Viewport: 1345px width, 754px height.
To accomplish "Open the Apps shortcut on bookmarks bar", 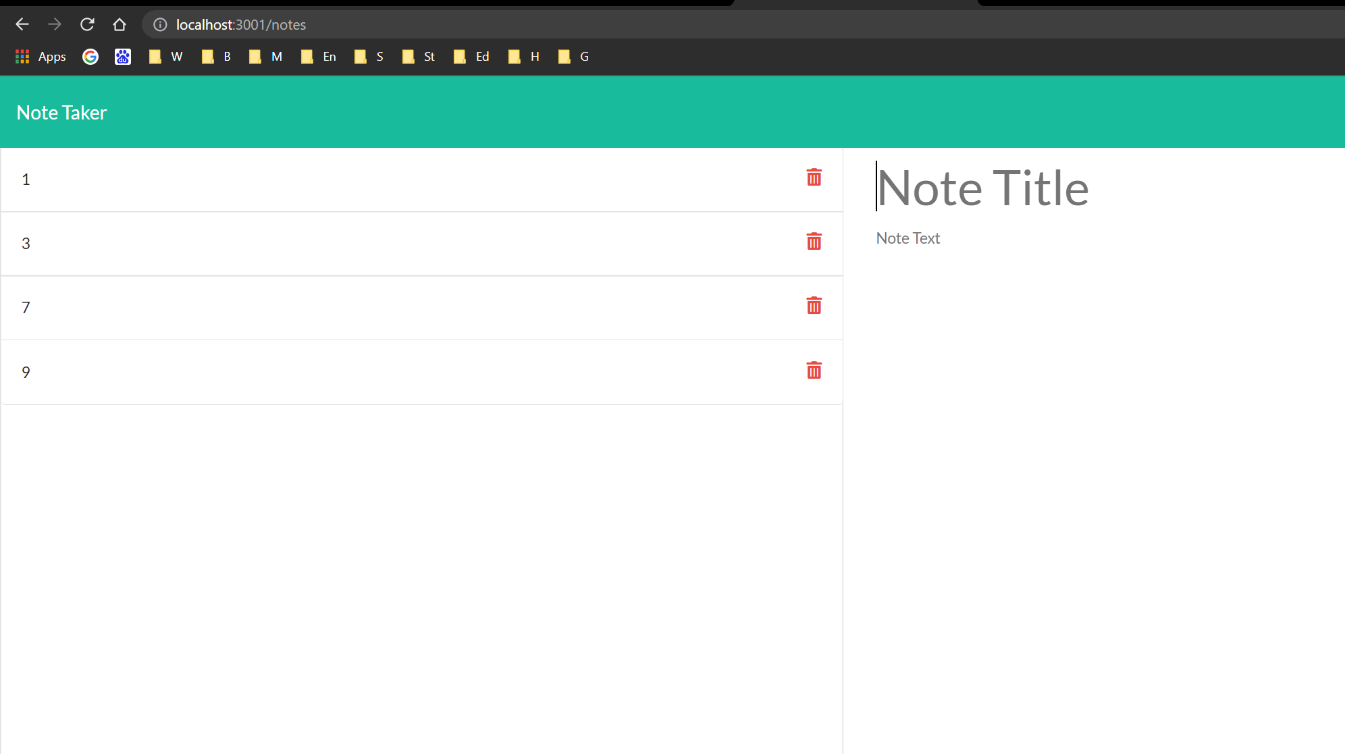I will pyautogui.click(x=41, y=57).
